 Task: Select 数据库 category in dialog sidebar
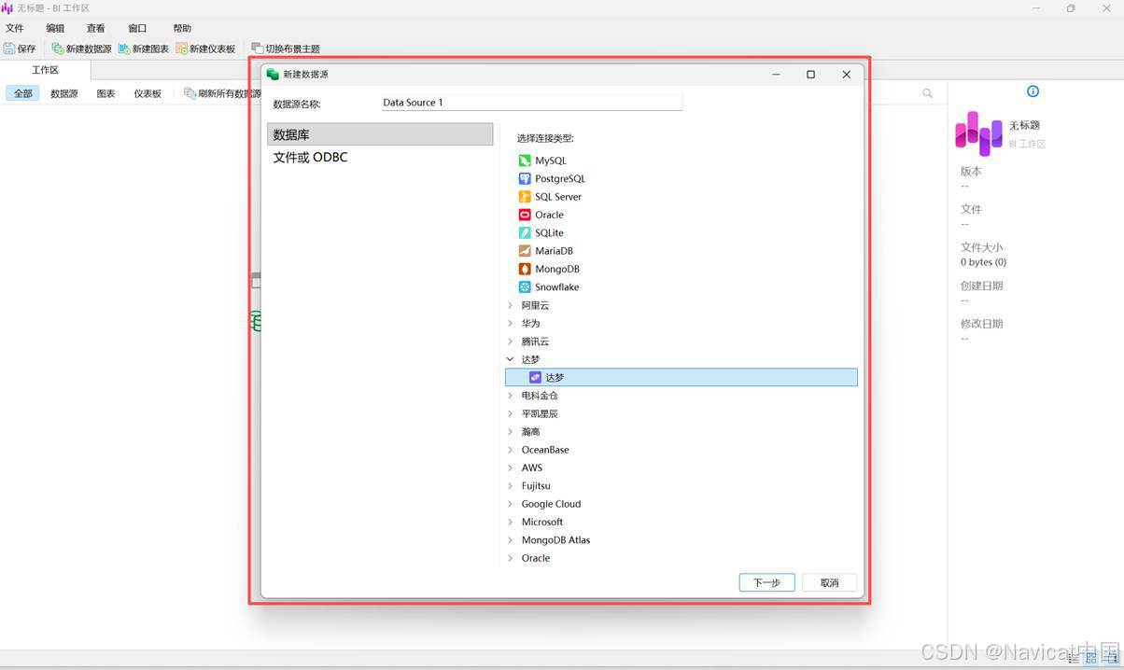(x=380, y=134)
